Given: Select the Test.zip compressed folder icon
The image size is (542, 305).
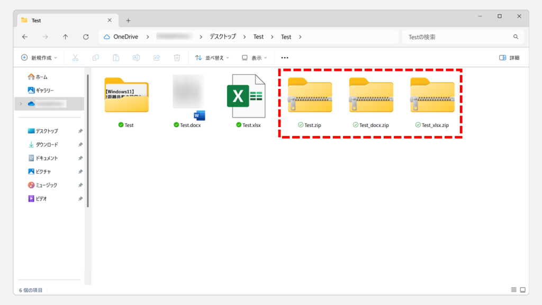Looking at the screenshot, I should 310,95.
